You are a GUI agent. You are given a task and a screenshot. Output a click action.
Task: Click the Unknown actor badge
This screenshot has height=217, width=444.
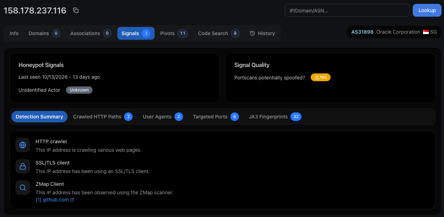tap(79, 90)
